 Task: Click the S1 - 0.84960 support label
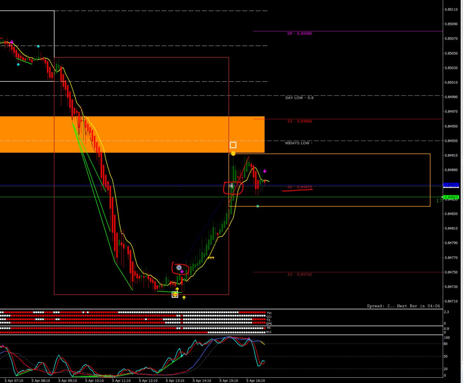300,121
